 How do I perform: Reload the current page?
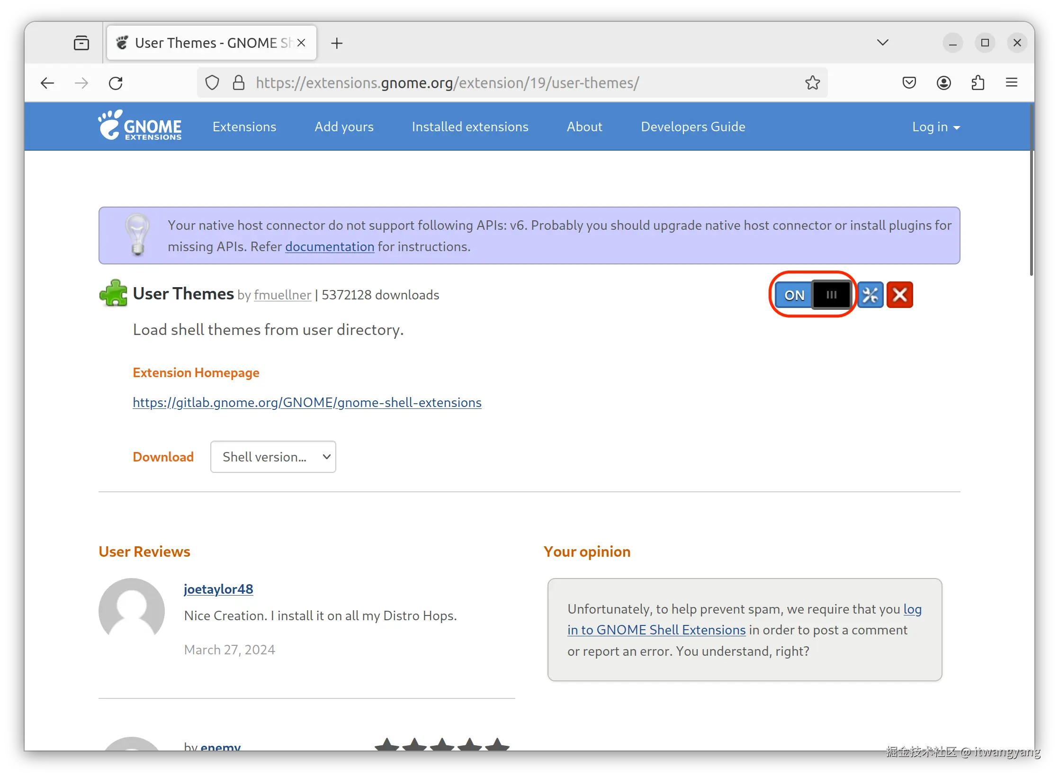[x=116, y=83]
